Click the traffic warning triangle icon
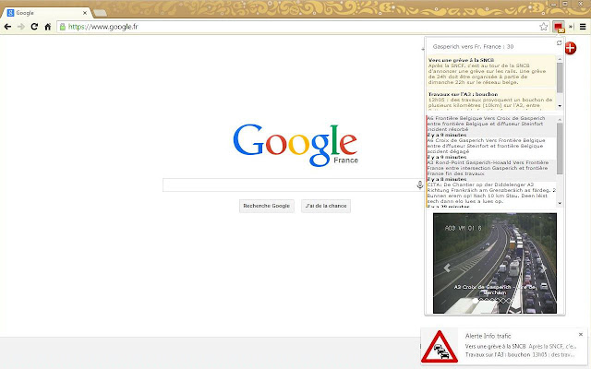This screenshot has height=369, width=591. (x=440, y=347)
